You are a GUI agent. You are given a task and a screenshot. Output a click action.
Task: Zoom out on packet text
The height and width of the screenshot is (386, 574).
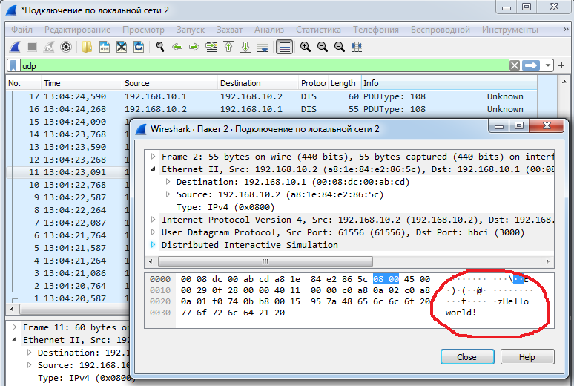tap(322, 47)
